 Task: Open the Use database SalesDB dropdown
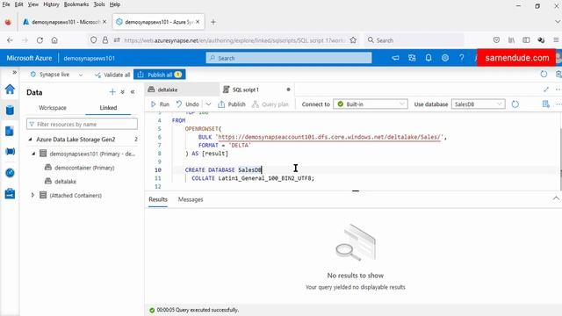point(478,104)
